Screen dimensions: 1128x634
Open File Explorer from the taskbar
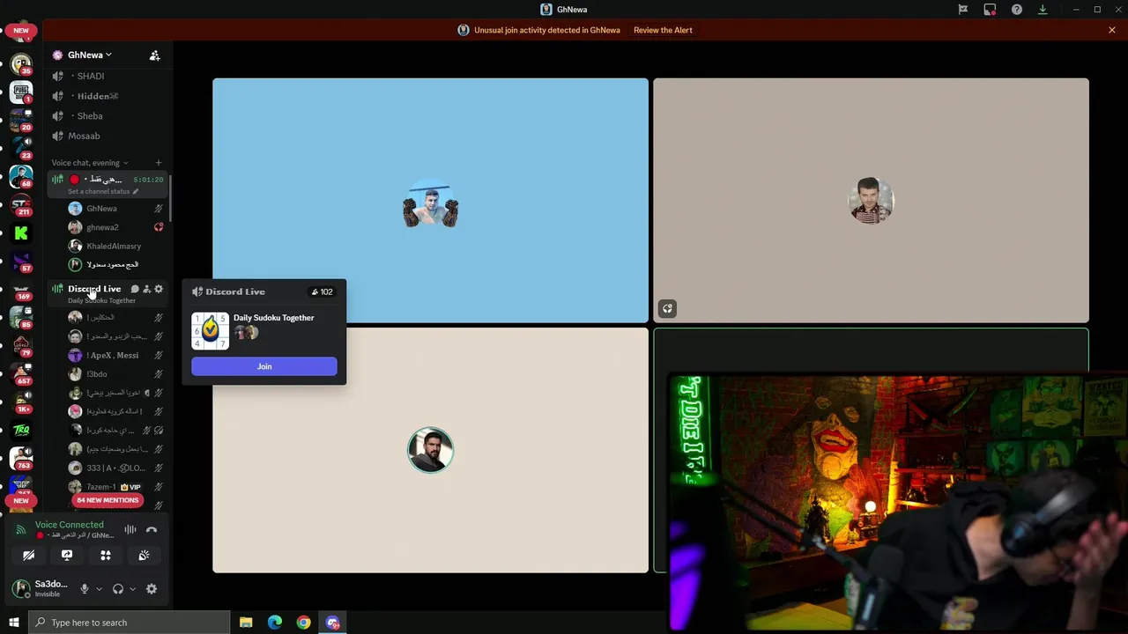click(246, 623)
